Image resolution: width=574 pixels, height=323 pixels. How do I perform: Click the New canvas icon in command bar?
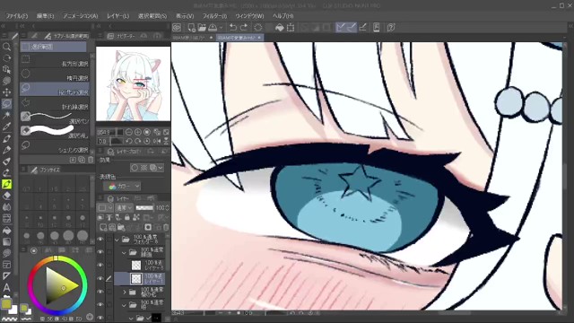(x=191, y=27)
